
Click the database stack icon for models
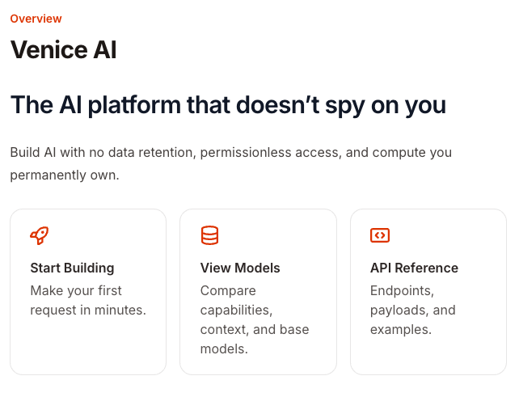point(209,235)
